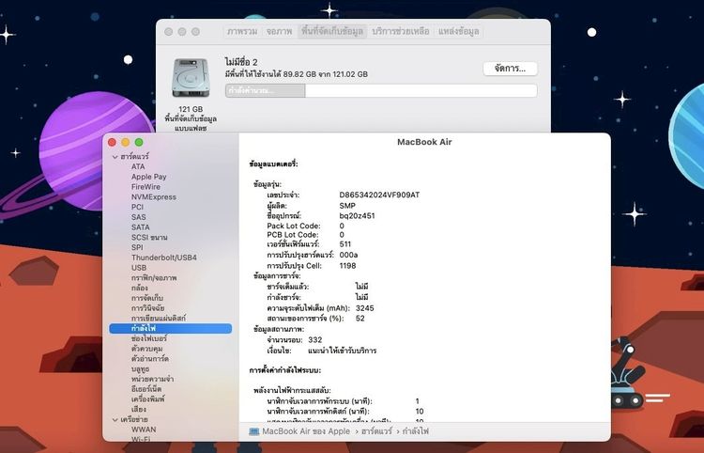Select USB in sidebar

coord(139,268)
